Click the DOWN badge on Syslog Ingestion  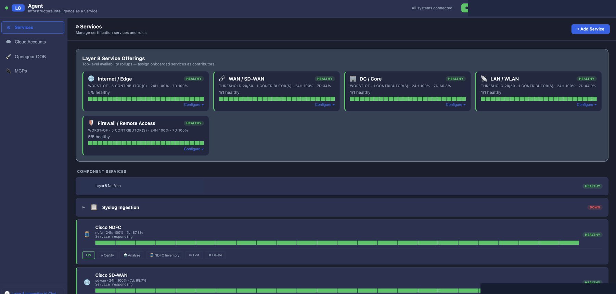point(595,207)
